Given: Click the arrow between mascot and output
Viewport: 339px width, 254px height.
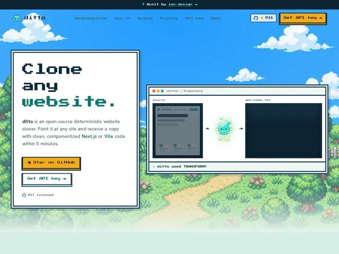Looking at the screenshot, I should pyautogui.click(x=241, y=129).
